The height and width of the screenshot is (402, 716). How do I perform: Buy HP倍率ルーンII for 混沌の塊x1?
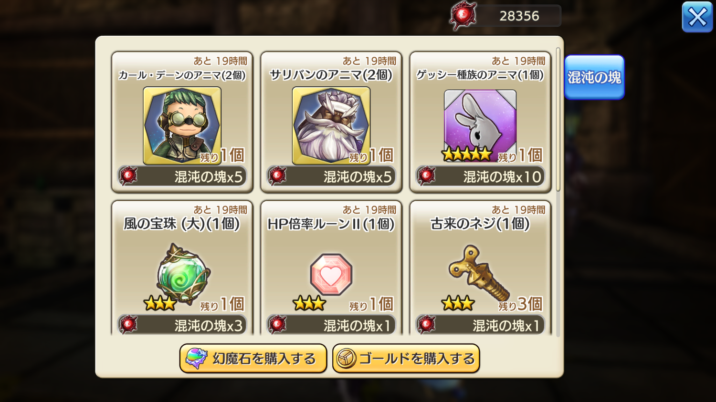pos(331,325)
